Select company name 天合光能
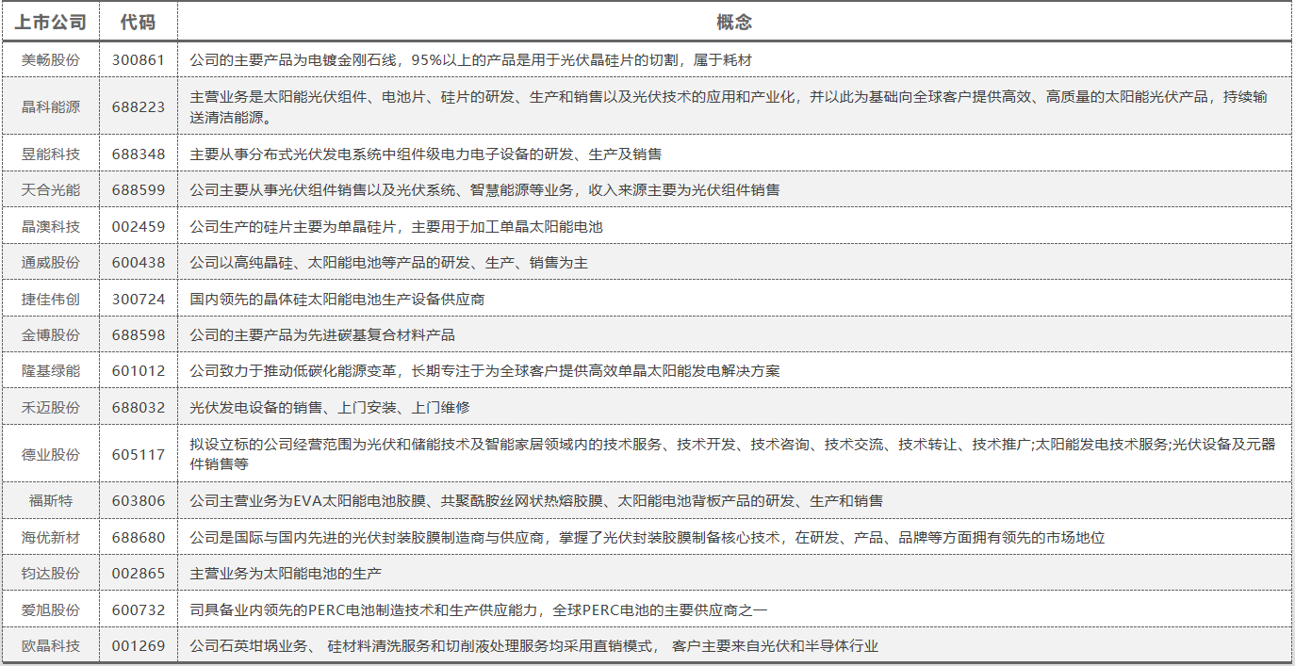 (x=51, y=190)
